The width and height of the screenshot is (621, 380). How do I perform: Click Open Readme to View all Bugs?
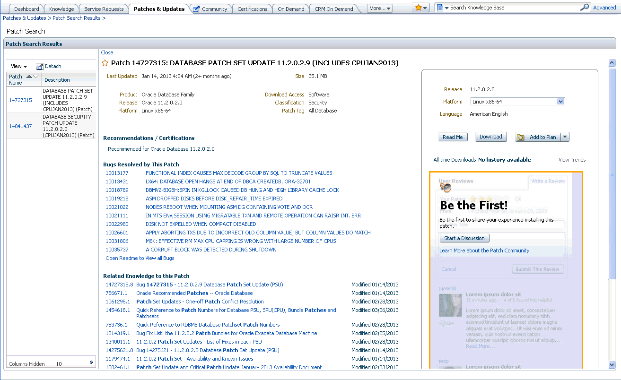[140, 258]
